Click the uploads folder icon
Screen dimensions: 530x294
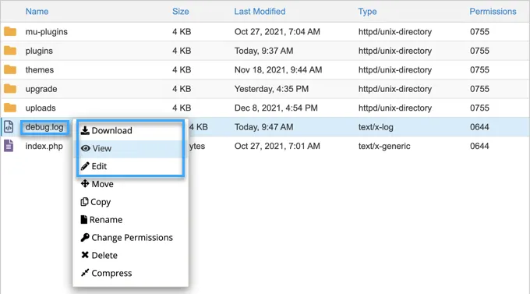(x=10, y=108)
